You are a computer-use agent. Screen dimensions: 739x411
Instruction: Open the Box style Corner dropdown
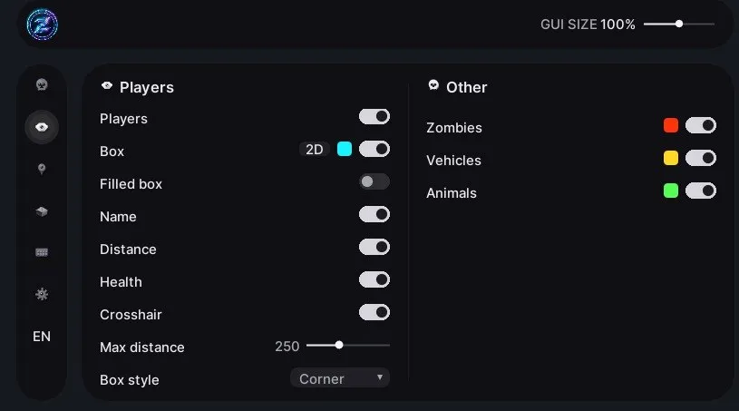(x=340, y=378)
